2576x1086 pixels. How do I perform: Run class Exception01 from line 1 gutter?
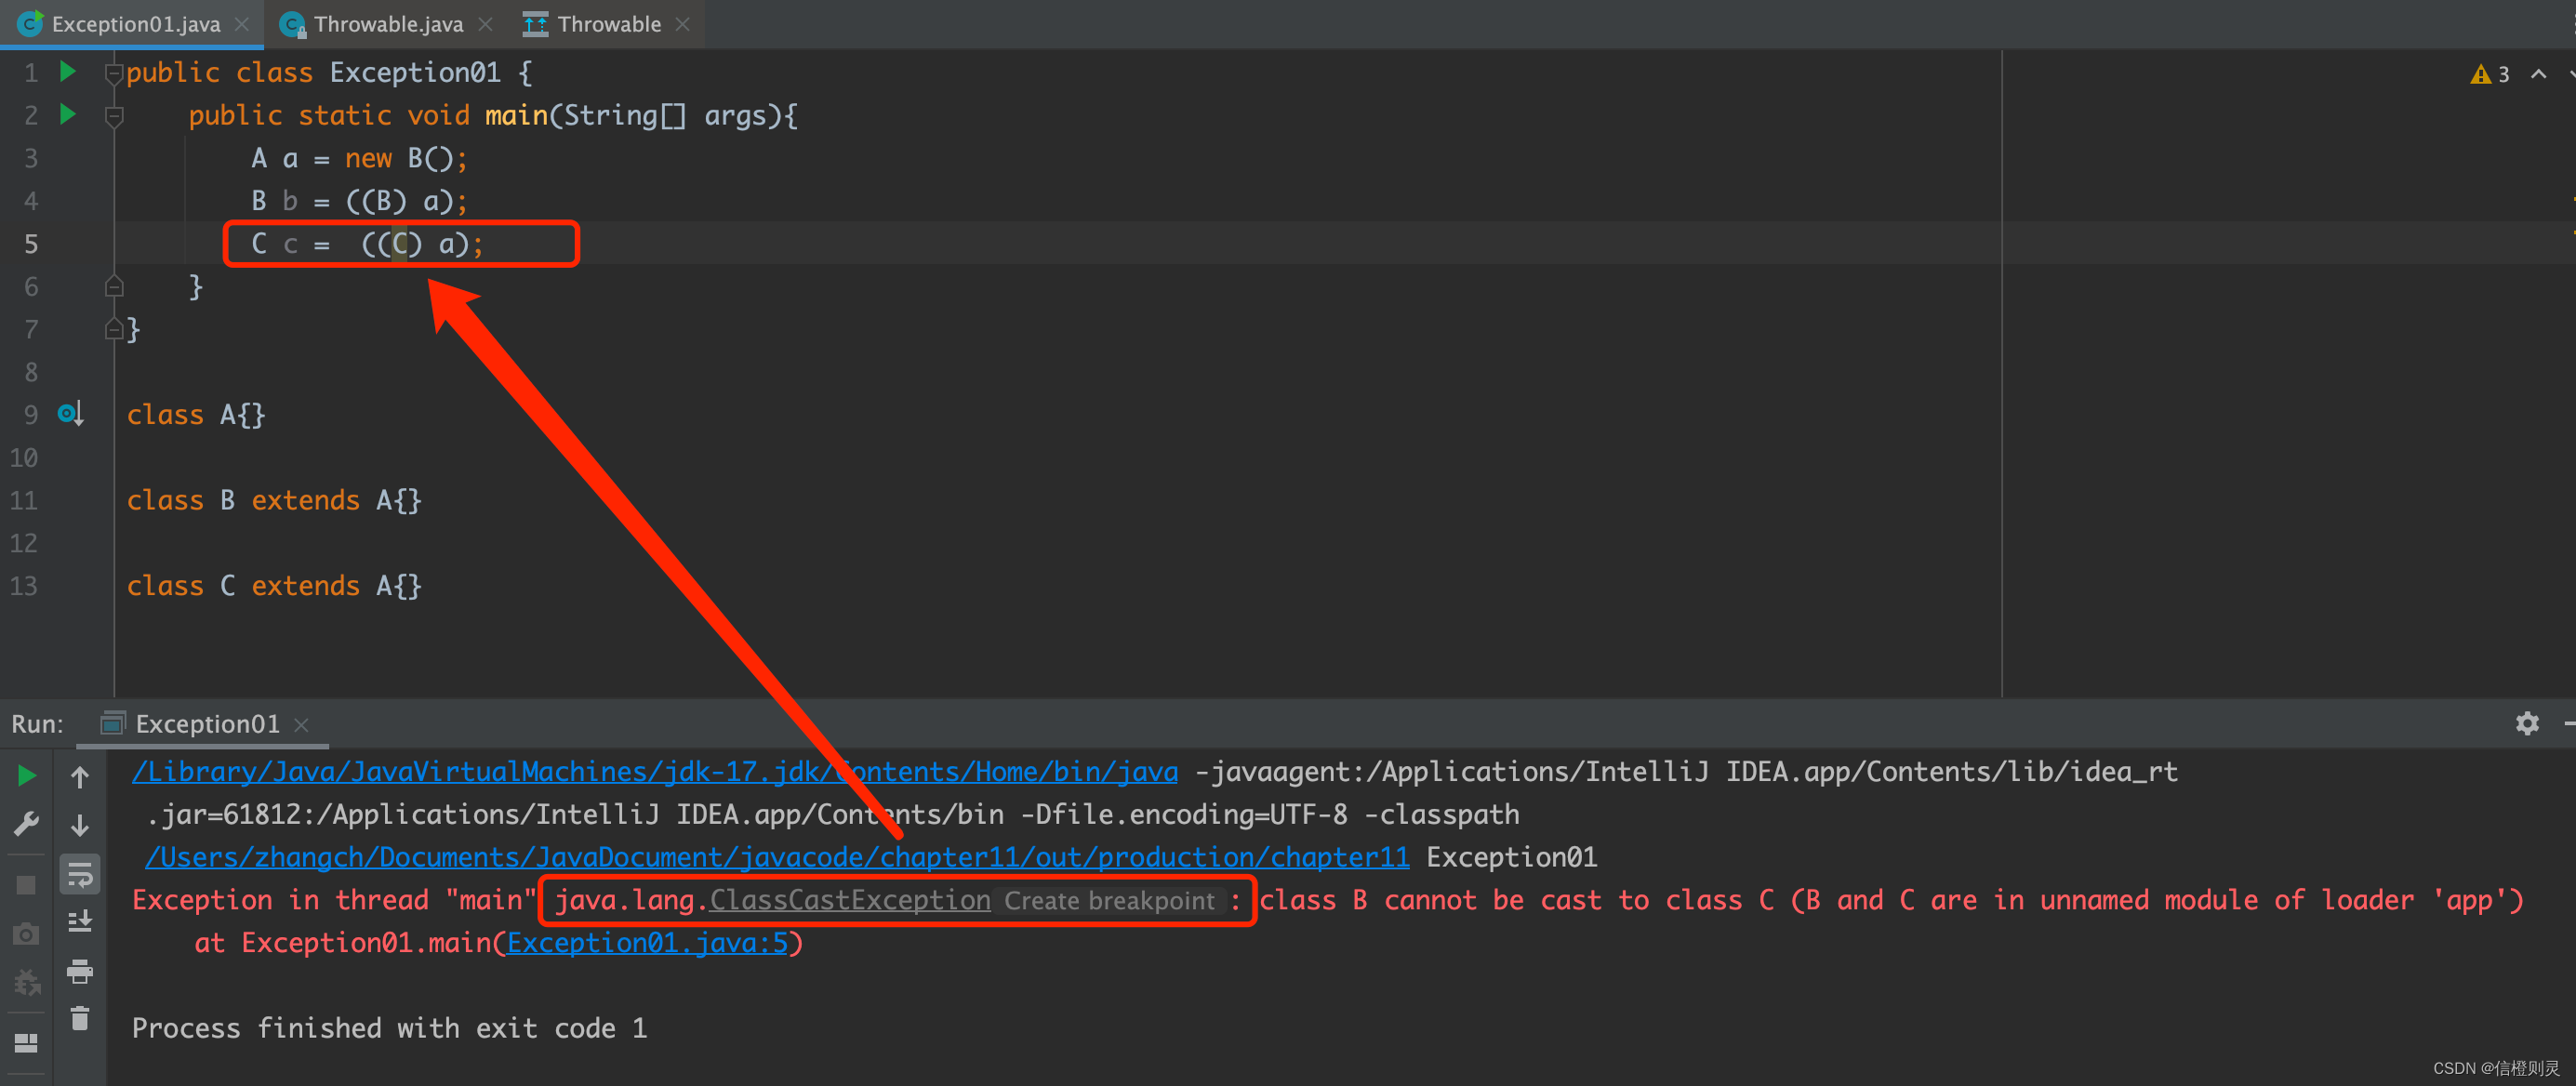[68, 71]
